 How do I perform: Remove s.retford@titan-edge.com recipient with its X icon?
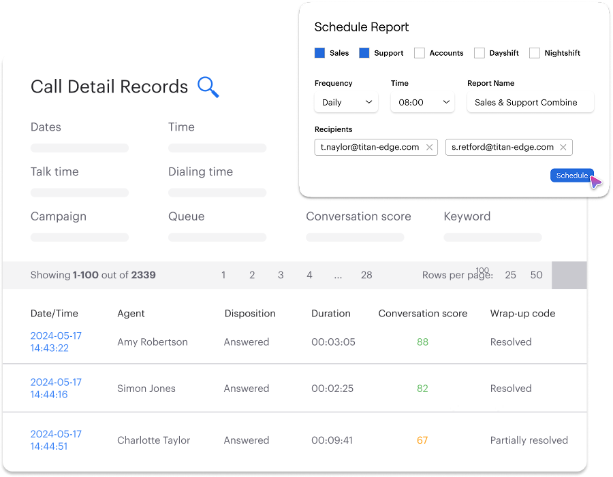563,147
